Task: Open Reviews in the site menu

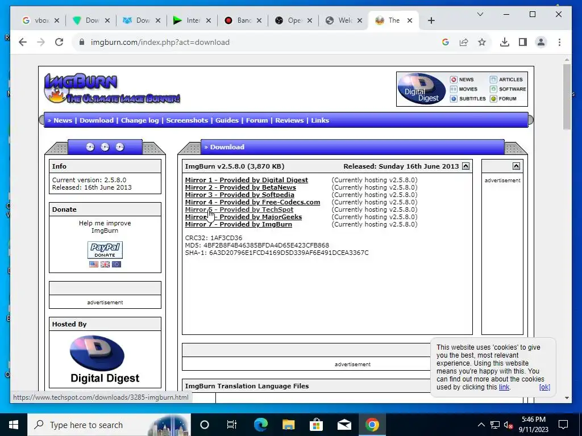Action: 289,120
